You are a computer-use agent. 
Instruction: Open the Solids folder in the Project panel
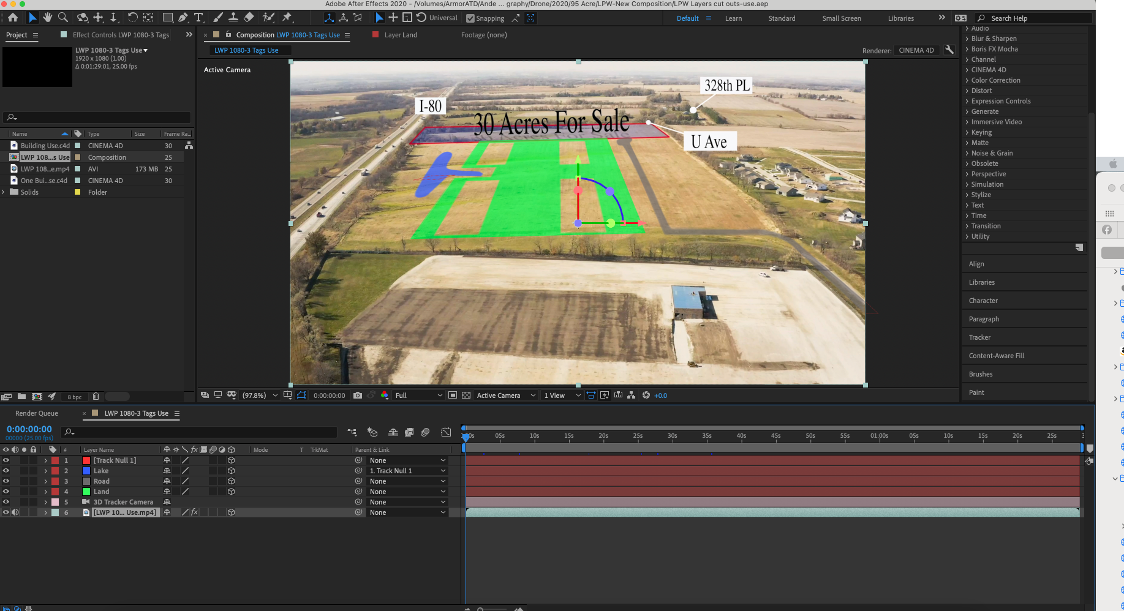4,192
